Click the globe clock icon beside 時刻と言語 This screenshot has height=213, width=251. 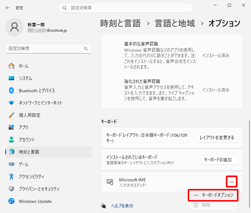12,152
